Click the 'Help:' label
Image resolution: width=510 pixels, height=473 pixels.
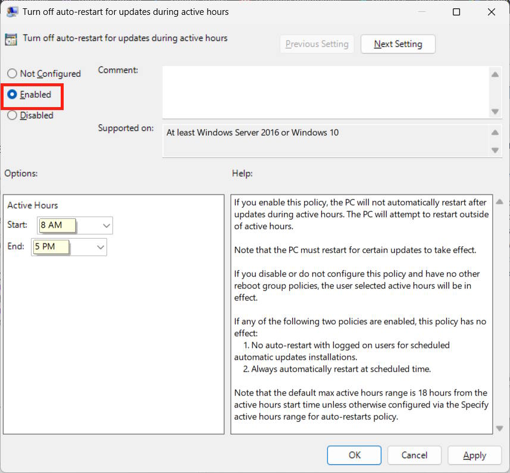click(242, 173)
